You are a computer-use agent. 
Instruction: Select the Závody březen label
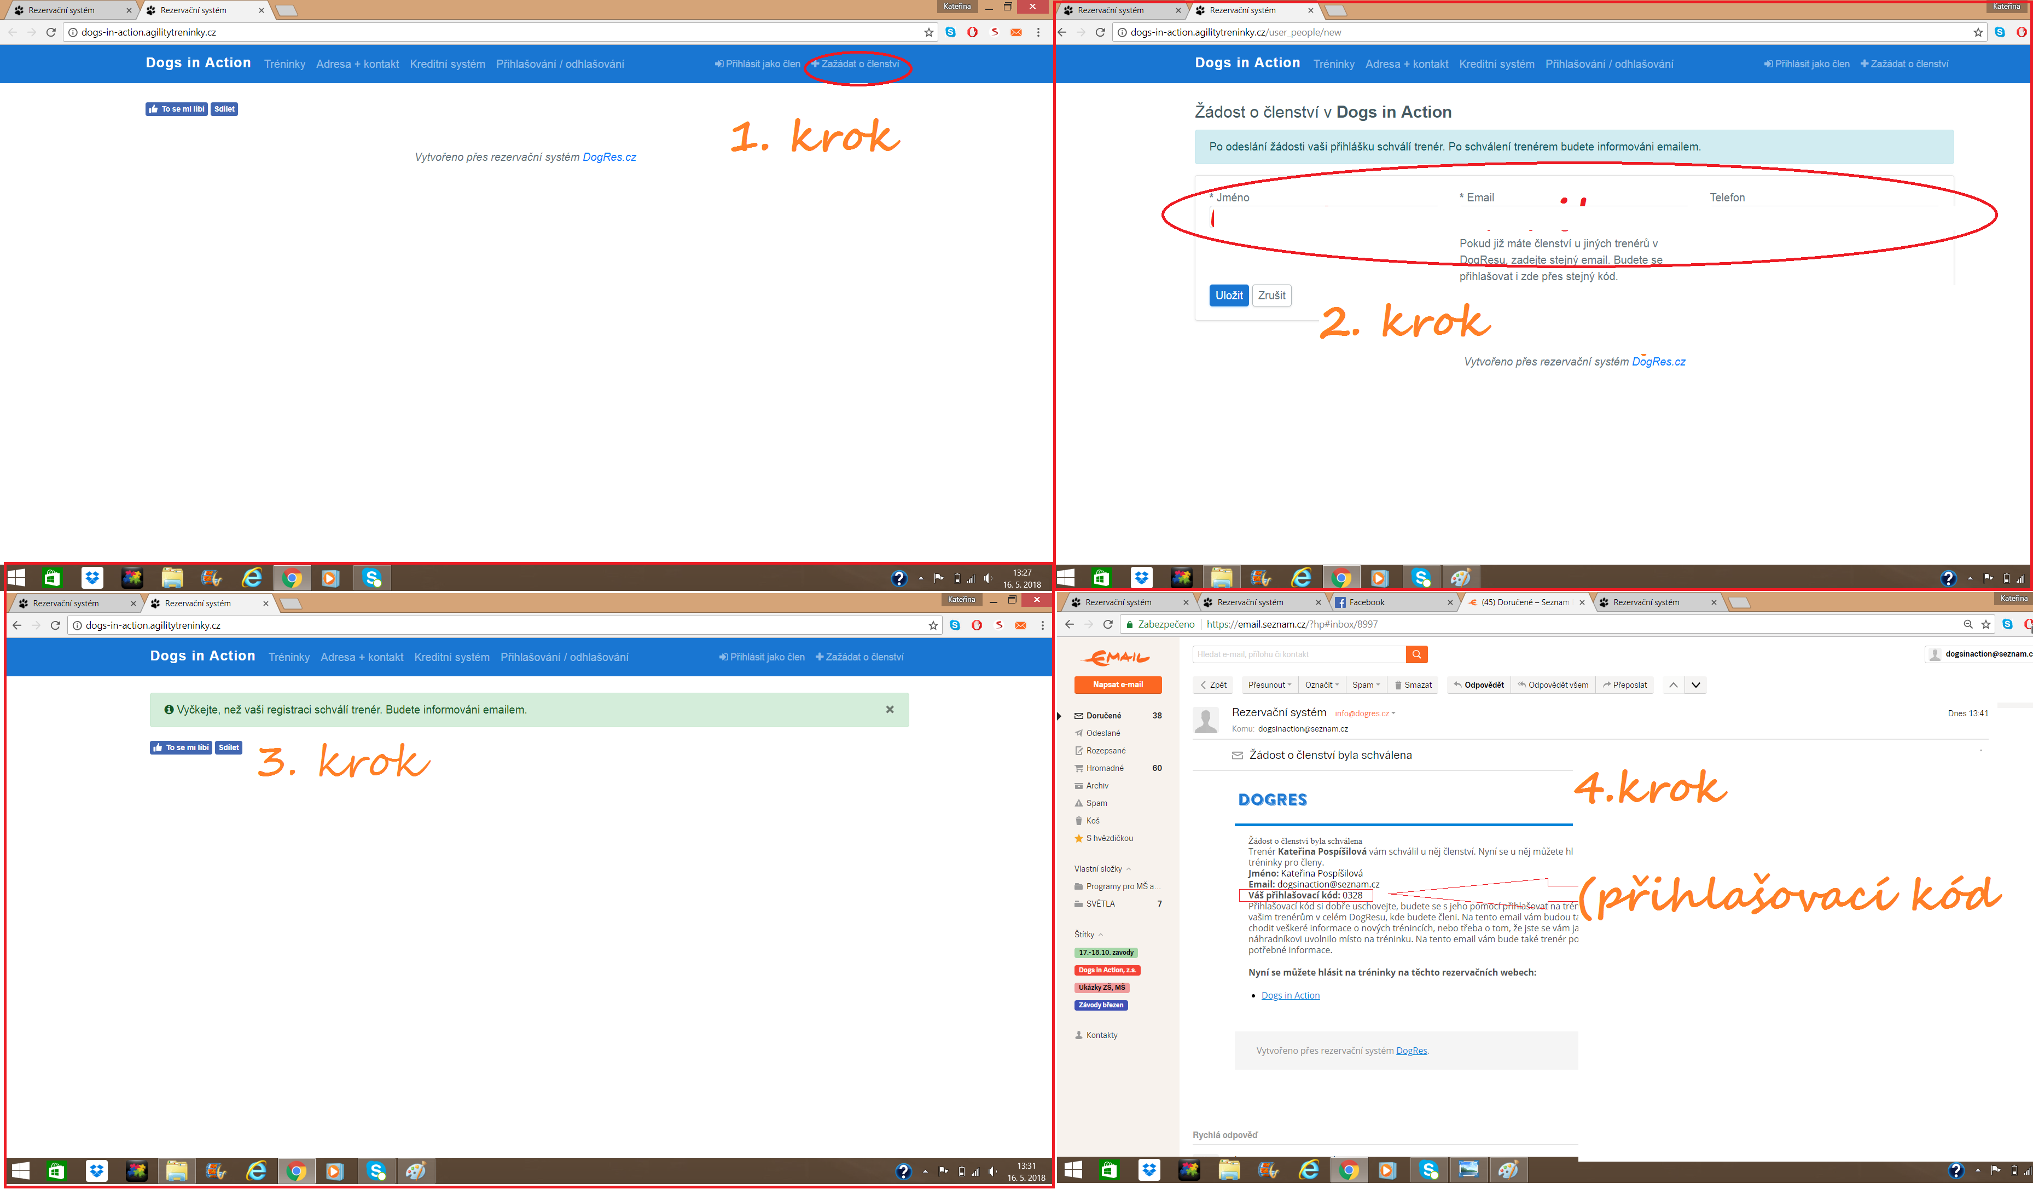coord(1100,1005)
